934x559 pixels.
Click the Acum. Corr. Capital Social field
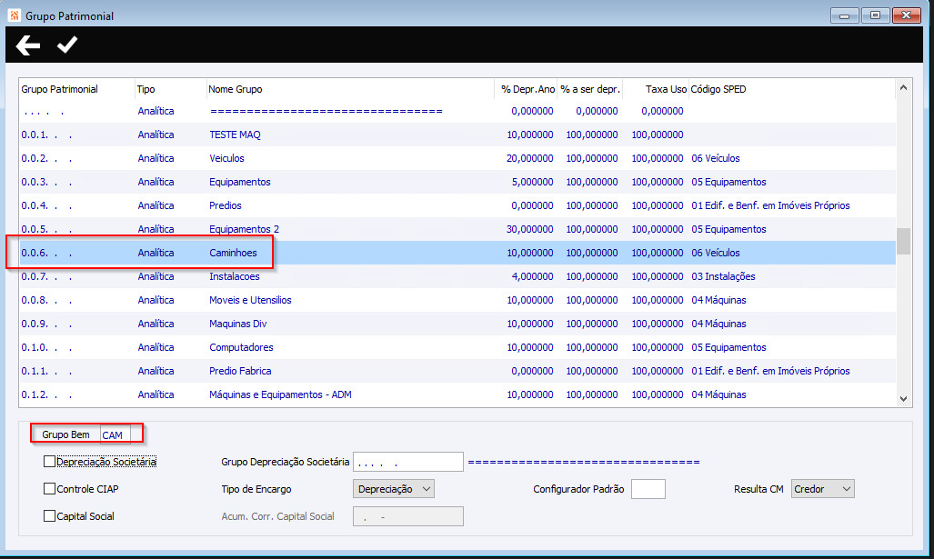click(408, 516)
